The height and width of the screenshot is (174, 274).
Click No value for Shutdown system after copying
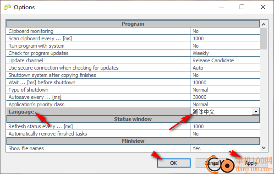click(225, 75)
